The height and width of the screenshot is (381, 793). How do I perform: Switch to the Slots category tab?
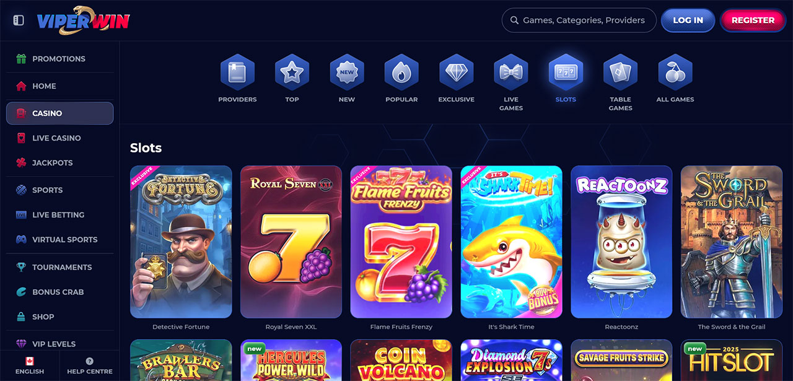tap(566, 78)
